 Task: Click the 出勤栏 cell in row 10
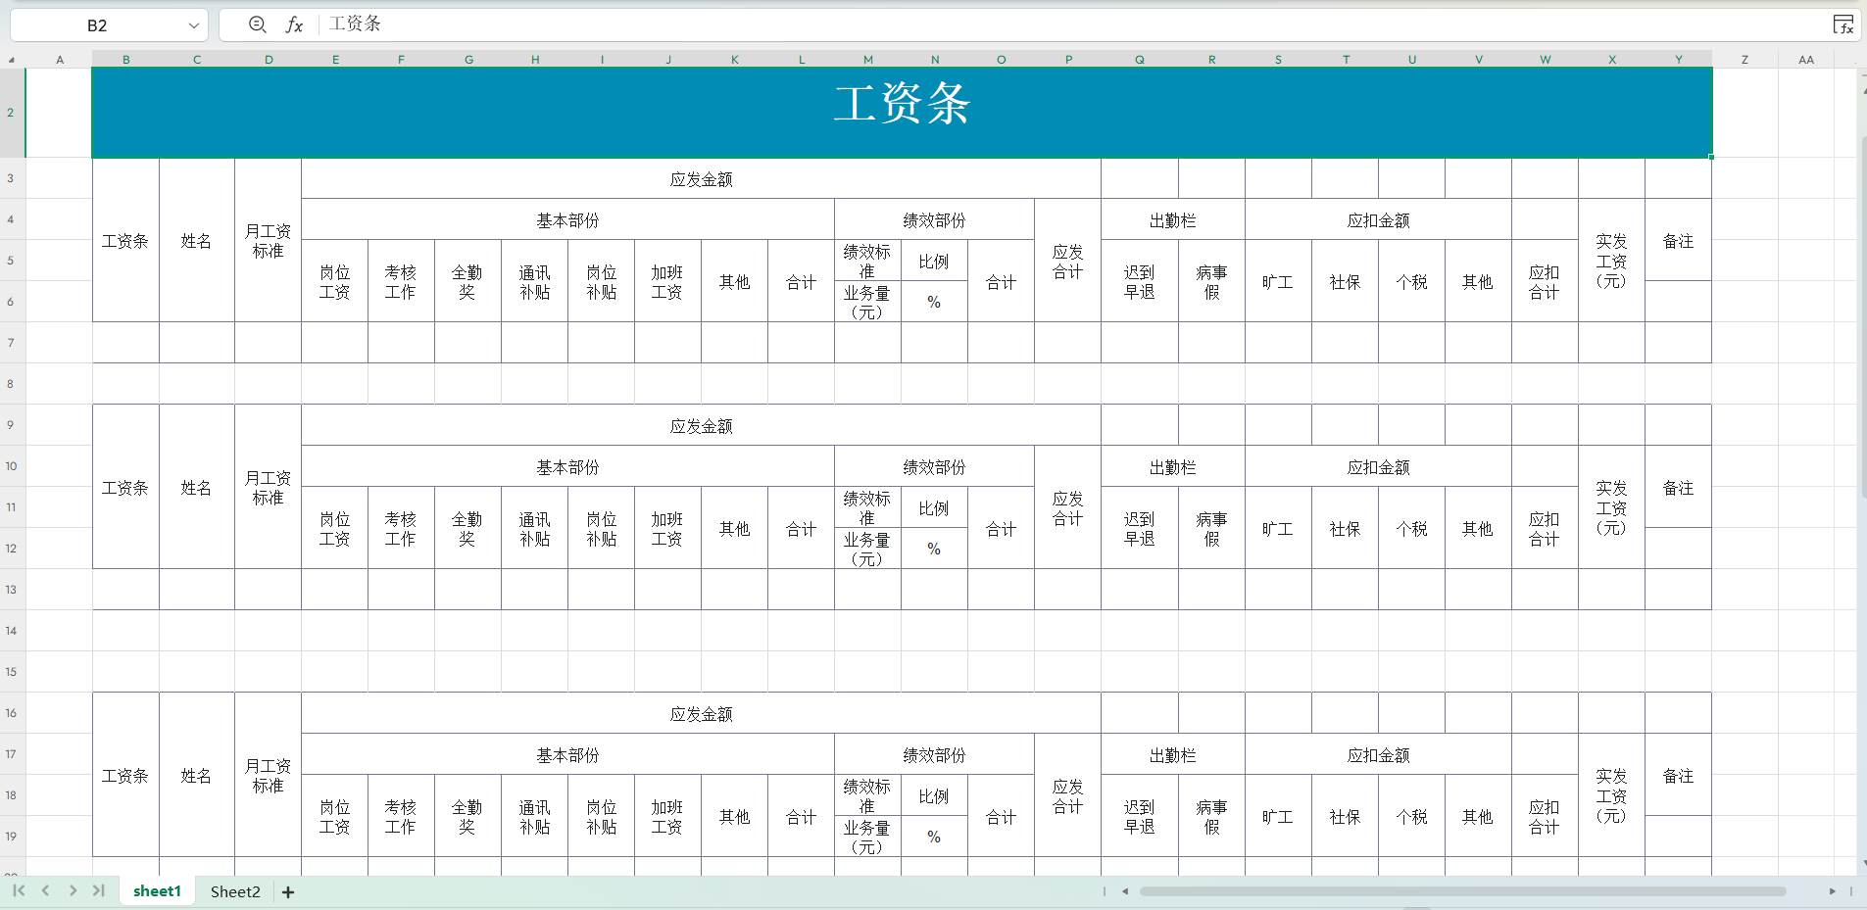(1173, 467)
